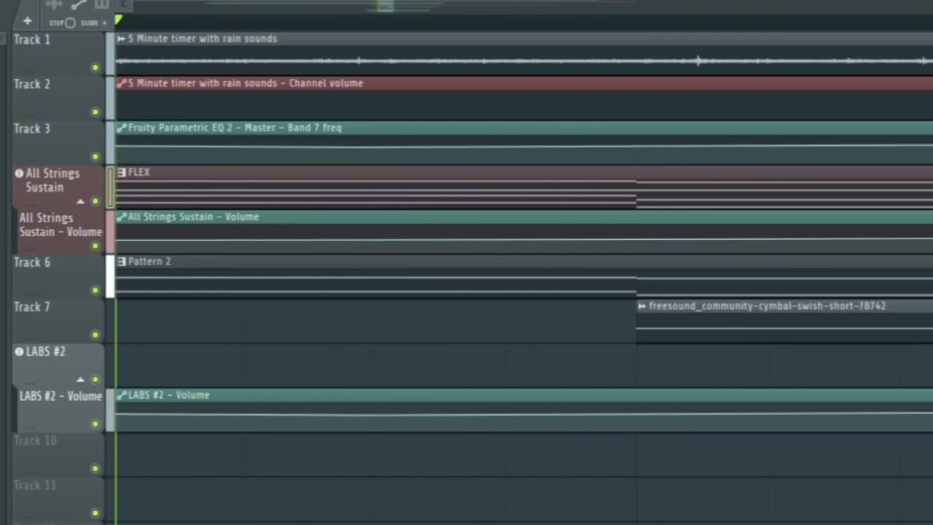Click the Track 3 name label
Image resolution: width=933 pixels, height=525 pixels.
click(x=32, y=128)
